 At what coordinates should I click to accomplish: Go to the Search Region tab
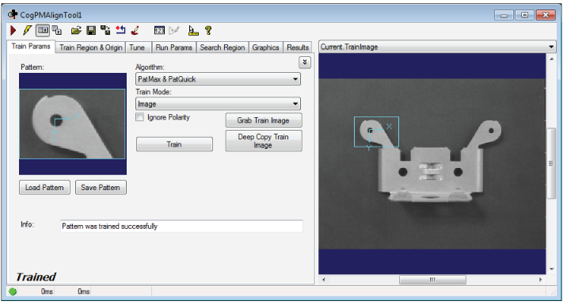(223, 48)
